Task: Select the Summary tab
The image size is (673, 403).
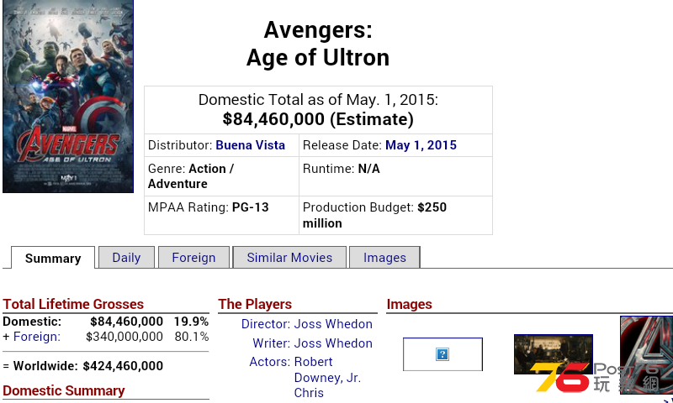Action: pos(53,258)
